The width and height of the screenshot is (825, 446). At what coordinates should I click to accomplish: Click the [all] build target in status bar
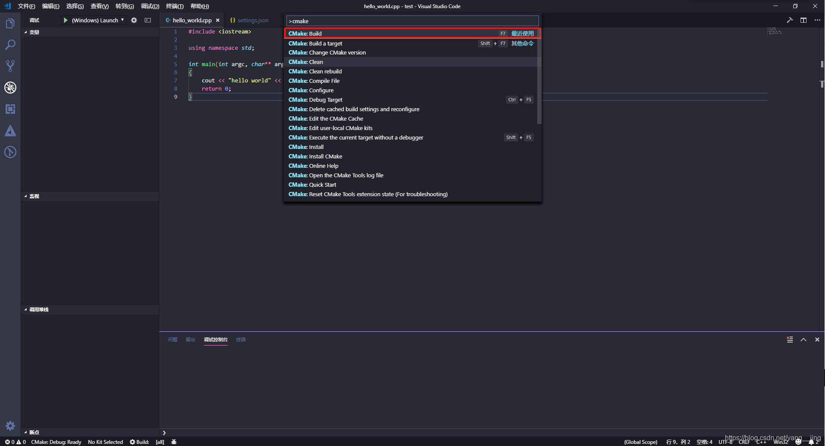160,442
